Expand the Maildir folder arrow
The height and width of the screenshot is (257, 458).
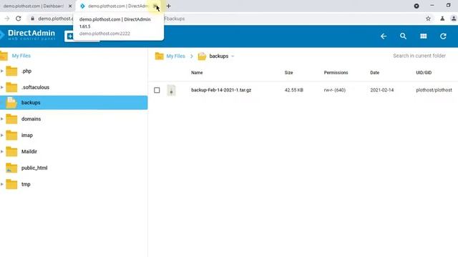point(2,151)
